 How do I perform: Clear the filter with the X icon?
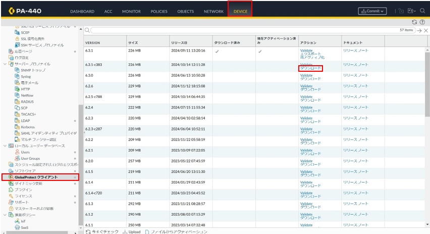pyautogui.click(x=426, y=30)
